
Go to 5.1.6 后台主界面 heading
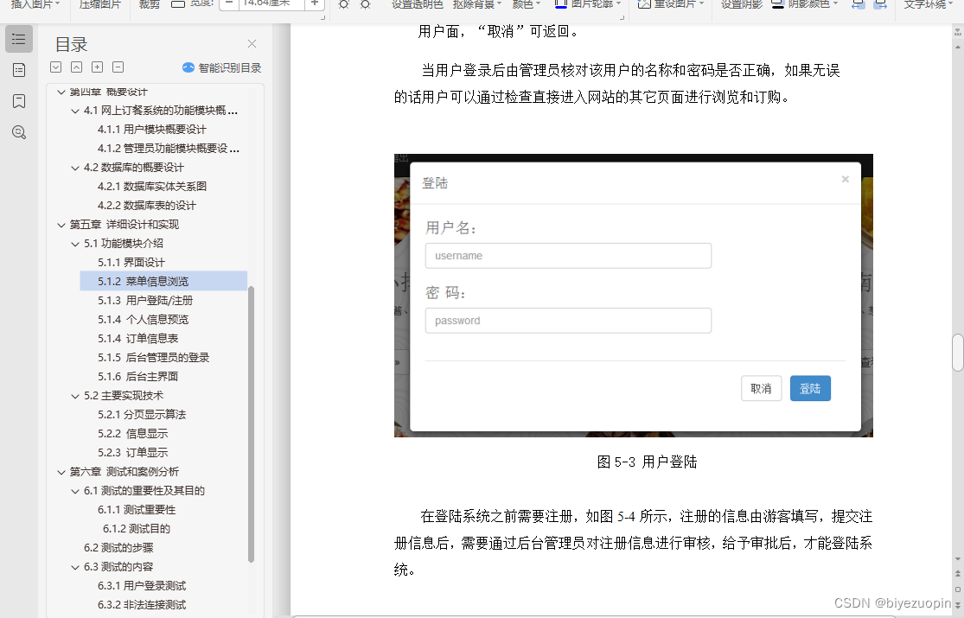[138, 377]
